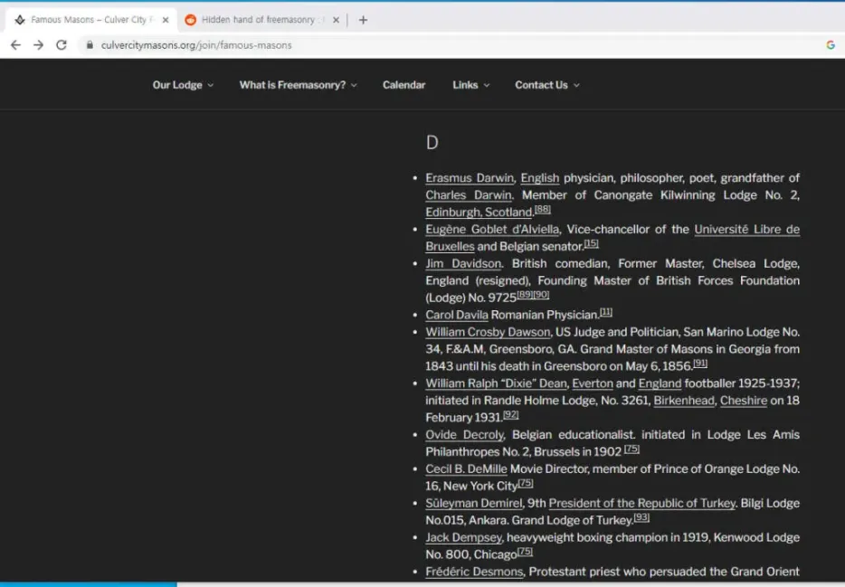Screen dimensions: 845x587
Task: Switch to Hidden hand of freemasonry tab
Action: [x=257, y=20]
